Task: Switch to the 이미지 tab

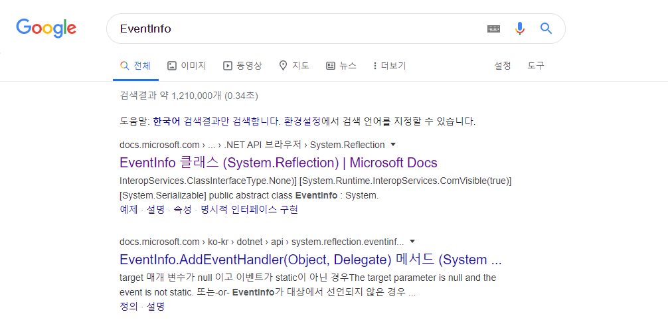Action: 187,66
